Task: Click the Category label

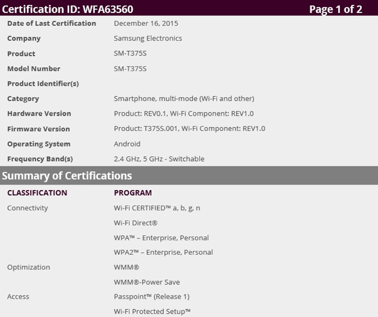Action: [x=23, y=99]
